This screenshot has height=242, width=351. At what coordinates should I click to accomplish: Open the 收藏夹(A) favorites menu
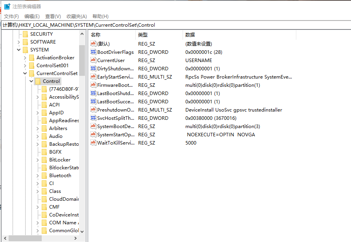[x=76, y=16]
